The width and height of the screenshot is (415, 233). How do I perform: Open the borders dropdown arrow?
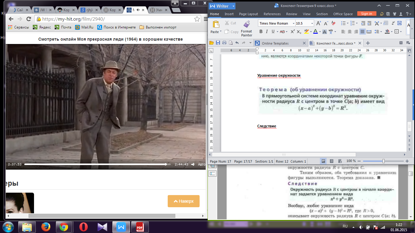click(x=401, y=32)
